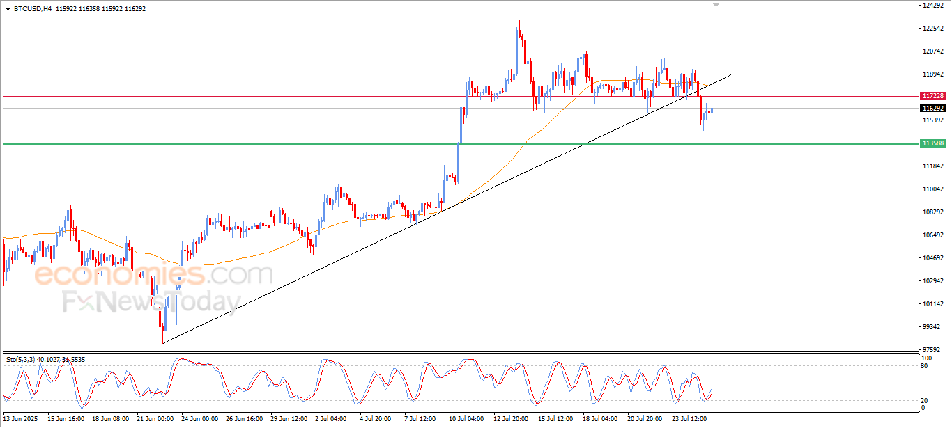Select the green 113588 price label

click(x=932, y=143)
